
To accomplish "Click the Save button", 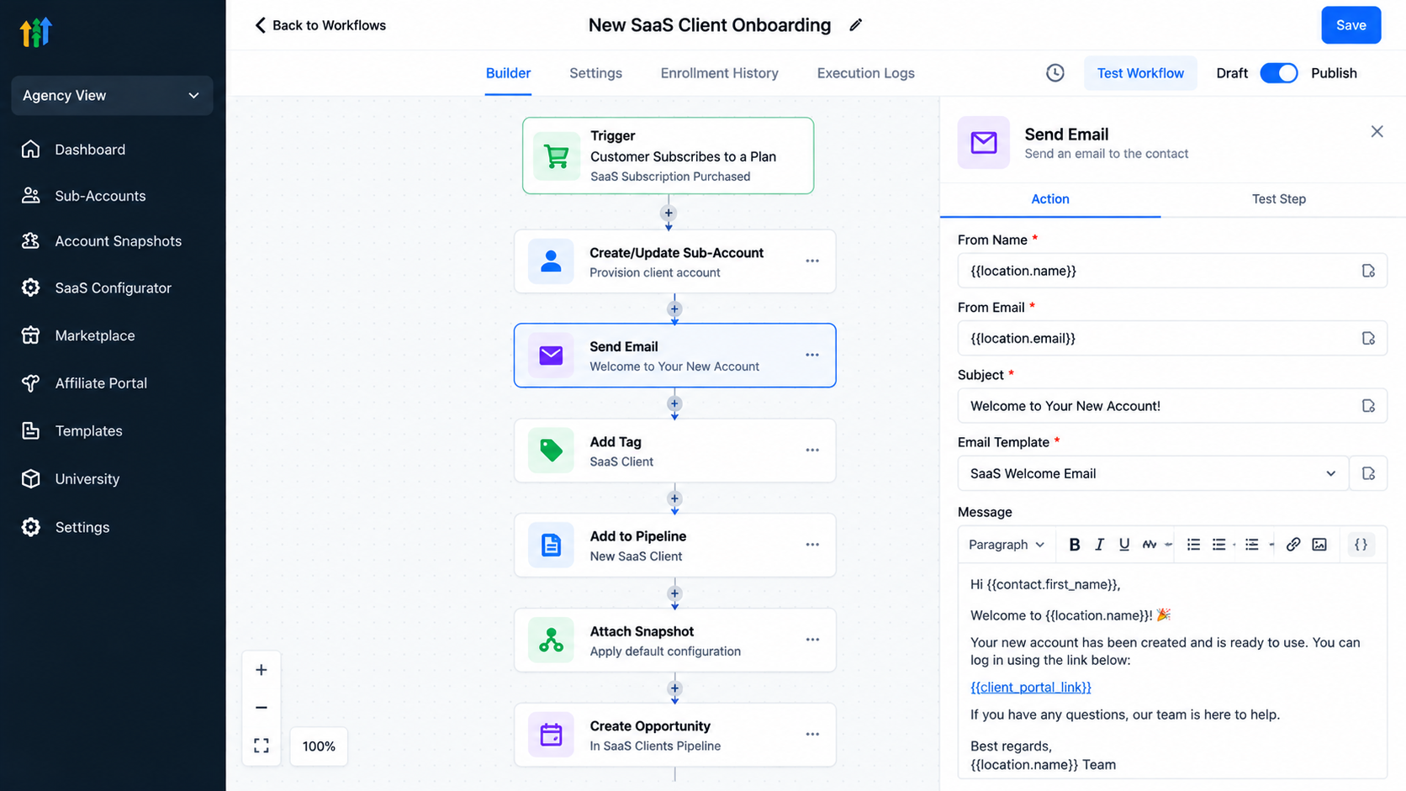I will coord(1350,25).
